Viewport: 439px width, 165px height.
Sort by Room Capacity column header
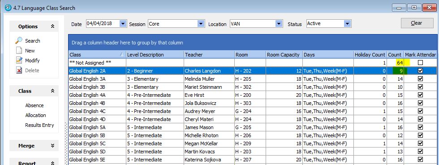(284, 55)
